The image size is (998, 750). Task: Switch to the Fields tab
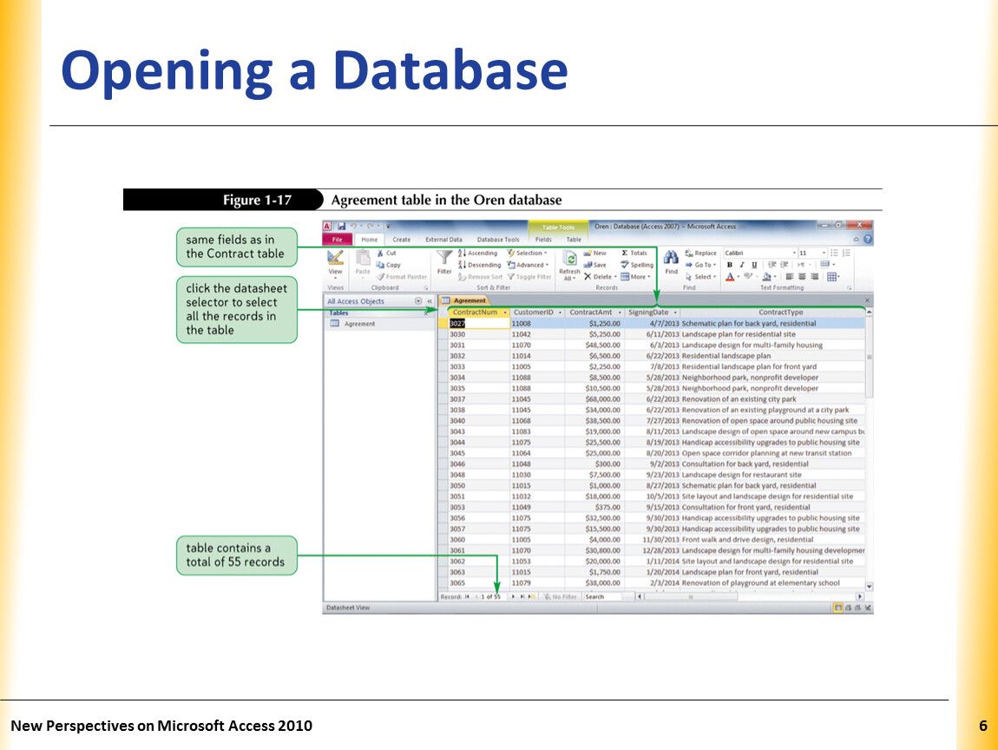pos(543,240)
